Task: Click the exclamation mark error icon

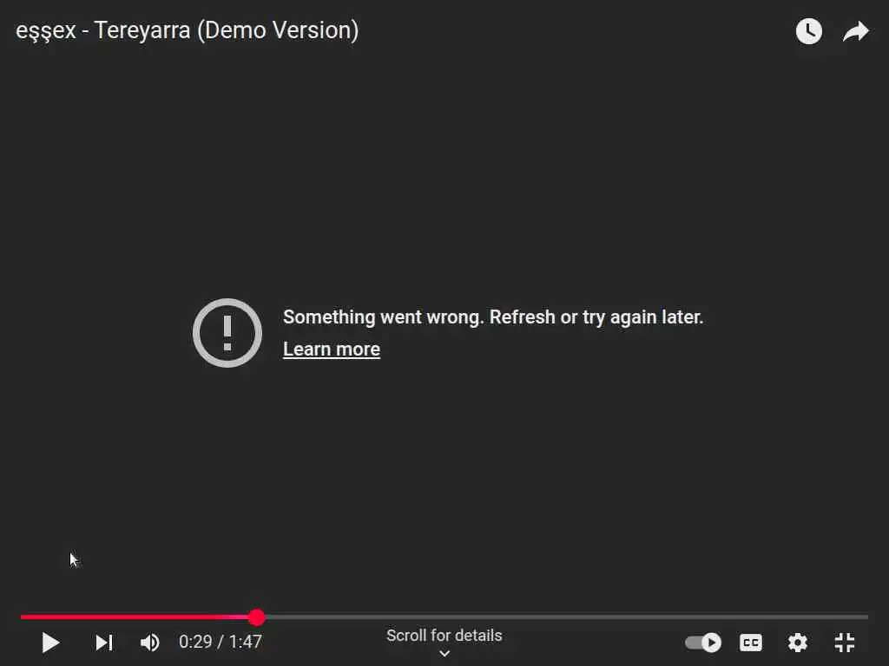Action: pos(227,333)
